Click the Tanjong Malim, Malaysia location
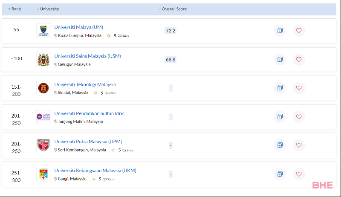341x197 pixels. click(78, 122)
